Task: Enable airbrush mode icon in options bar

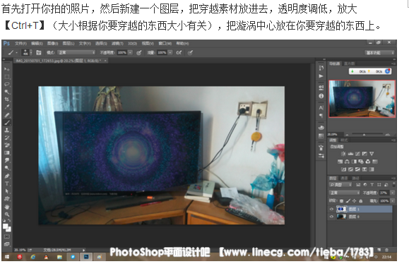Action: coord(179,53)
